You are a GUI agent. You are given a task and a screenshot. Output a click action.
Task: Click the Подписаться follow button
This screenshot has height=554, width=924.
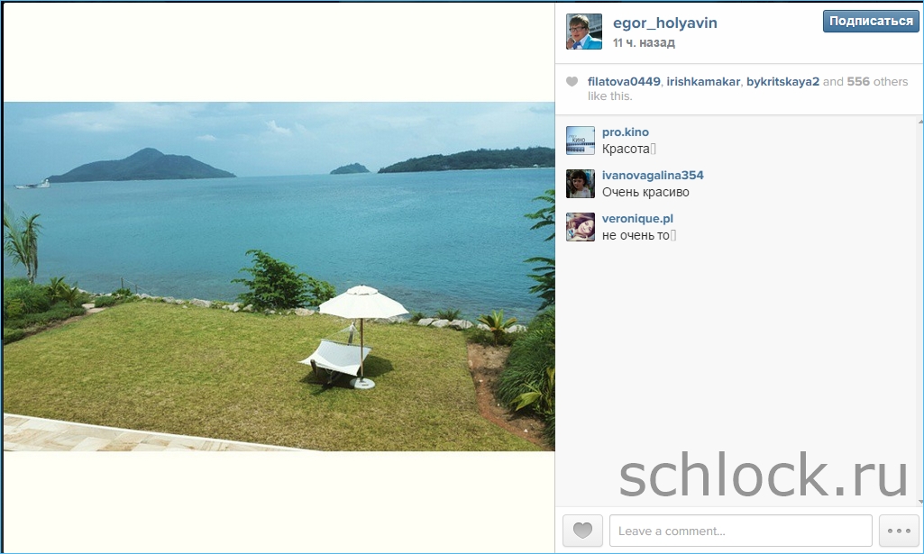click(x=871, y=22)
